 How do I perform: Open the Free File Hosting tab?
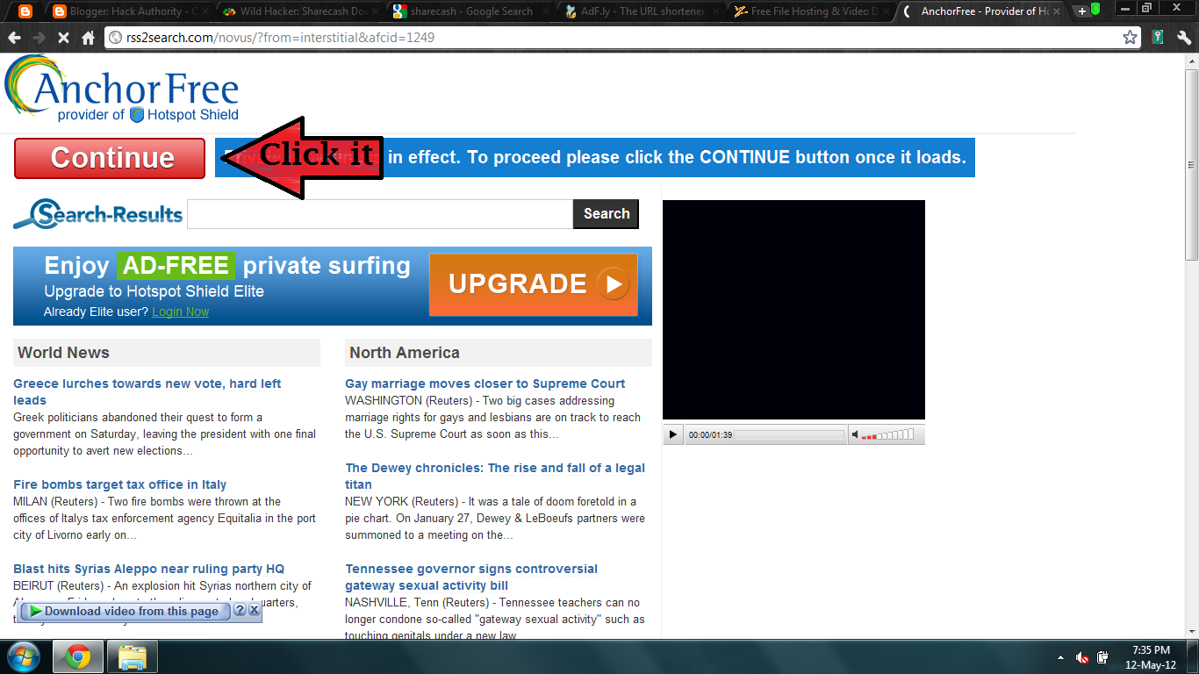811,11
